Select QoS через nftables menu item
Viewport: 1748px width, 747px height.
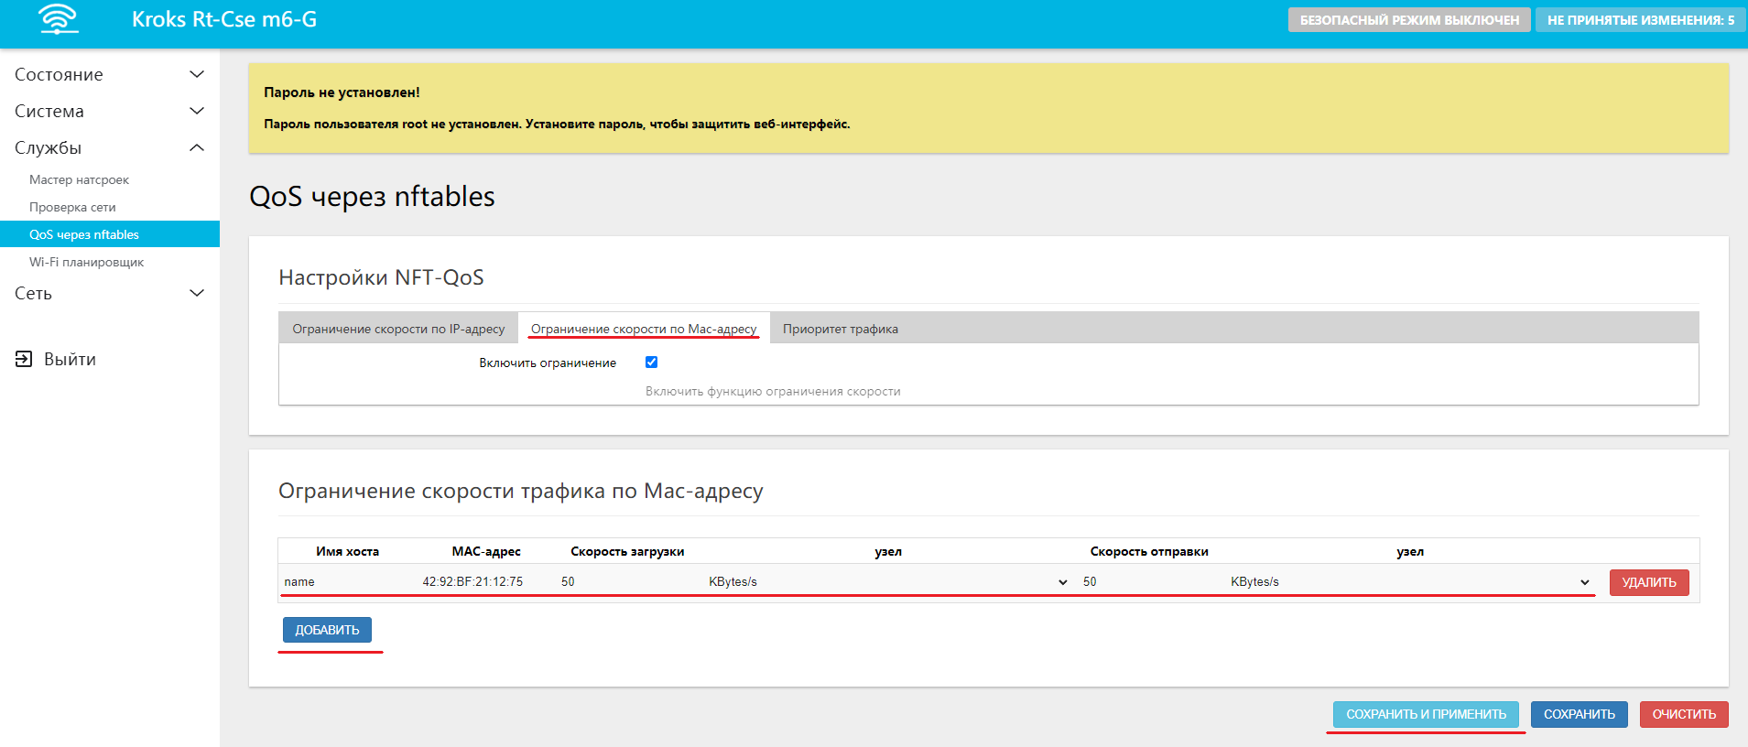click(x=110, y=234)
